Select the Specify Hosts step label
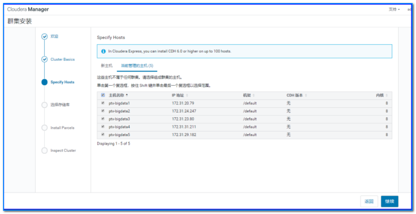The width and height of the screenshot is (416, 214). coord(62,82)
